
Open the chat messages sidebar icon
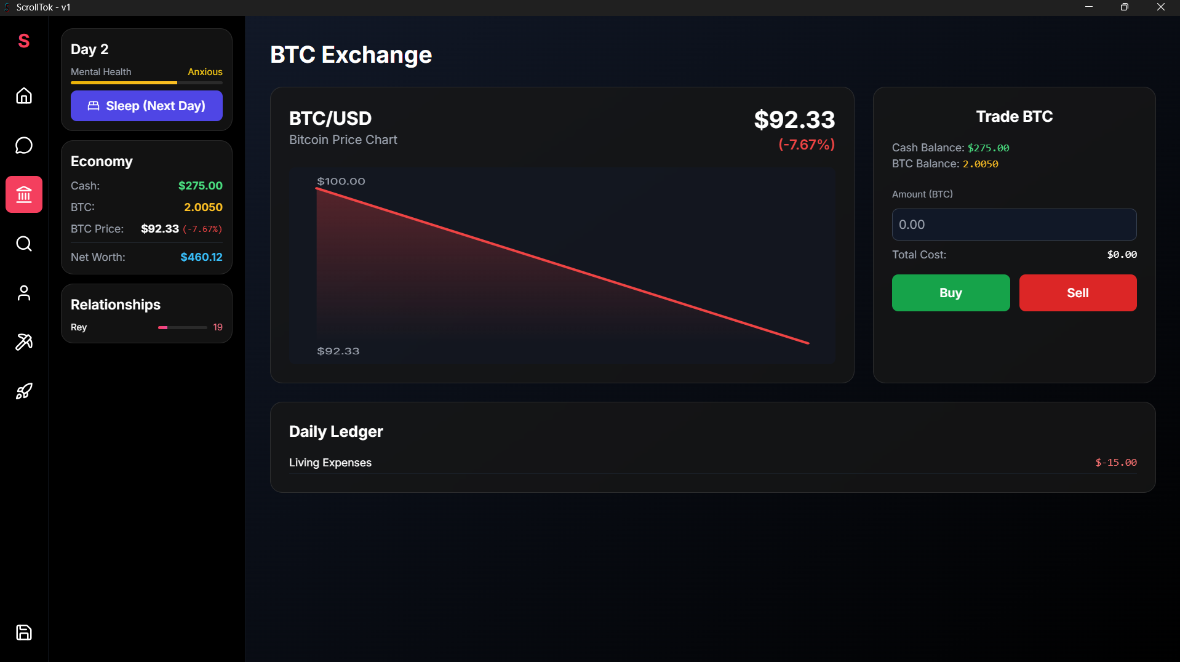click(x=24, y=145)
